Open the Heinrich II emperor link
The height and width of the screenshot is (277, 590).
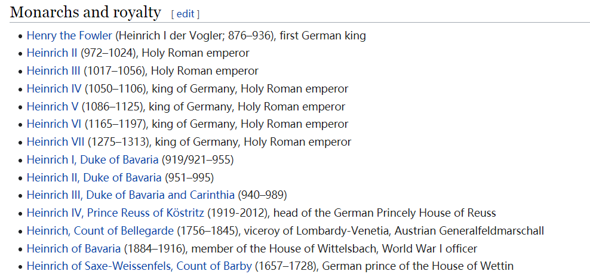click(52, 53)
